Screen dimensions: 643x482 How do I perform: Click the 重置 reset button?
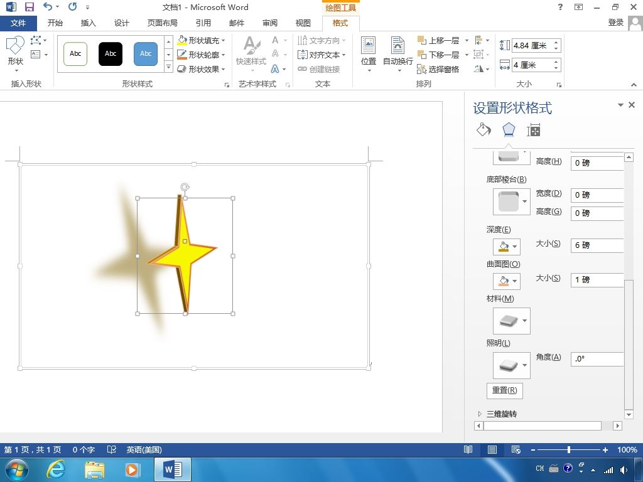point(504,390)
